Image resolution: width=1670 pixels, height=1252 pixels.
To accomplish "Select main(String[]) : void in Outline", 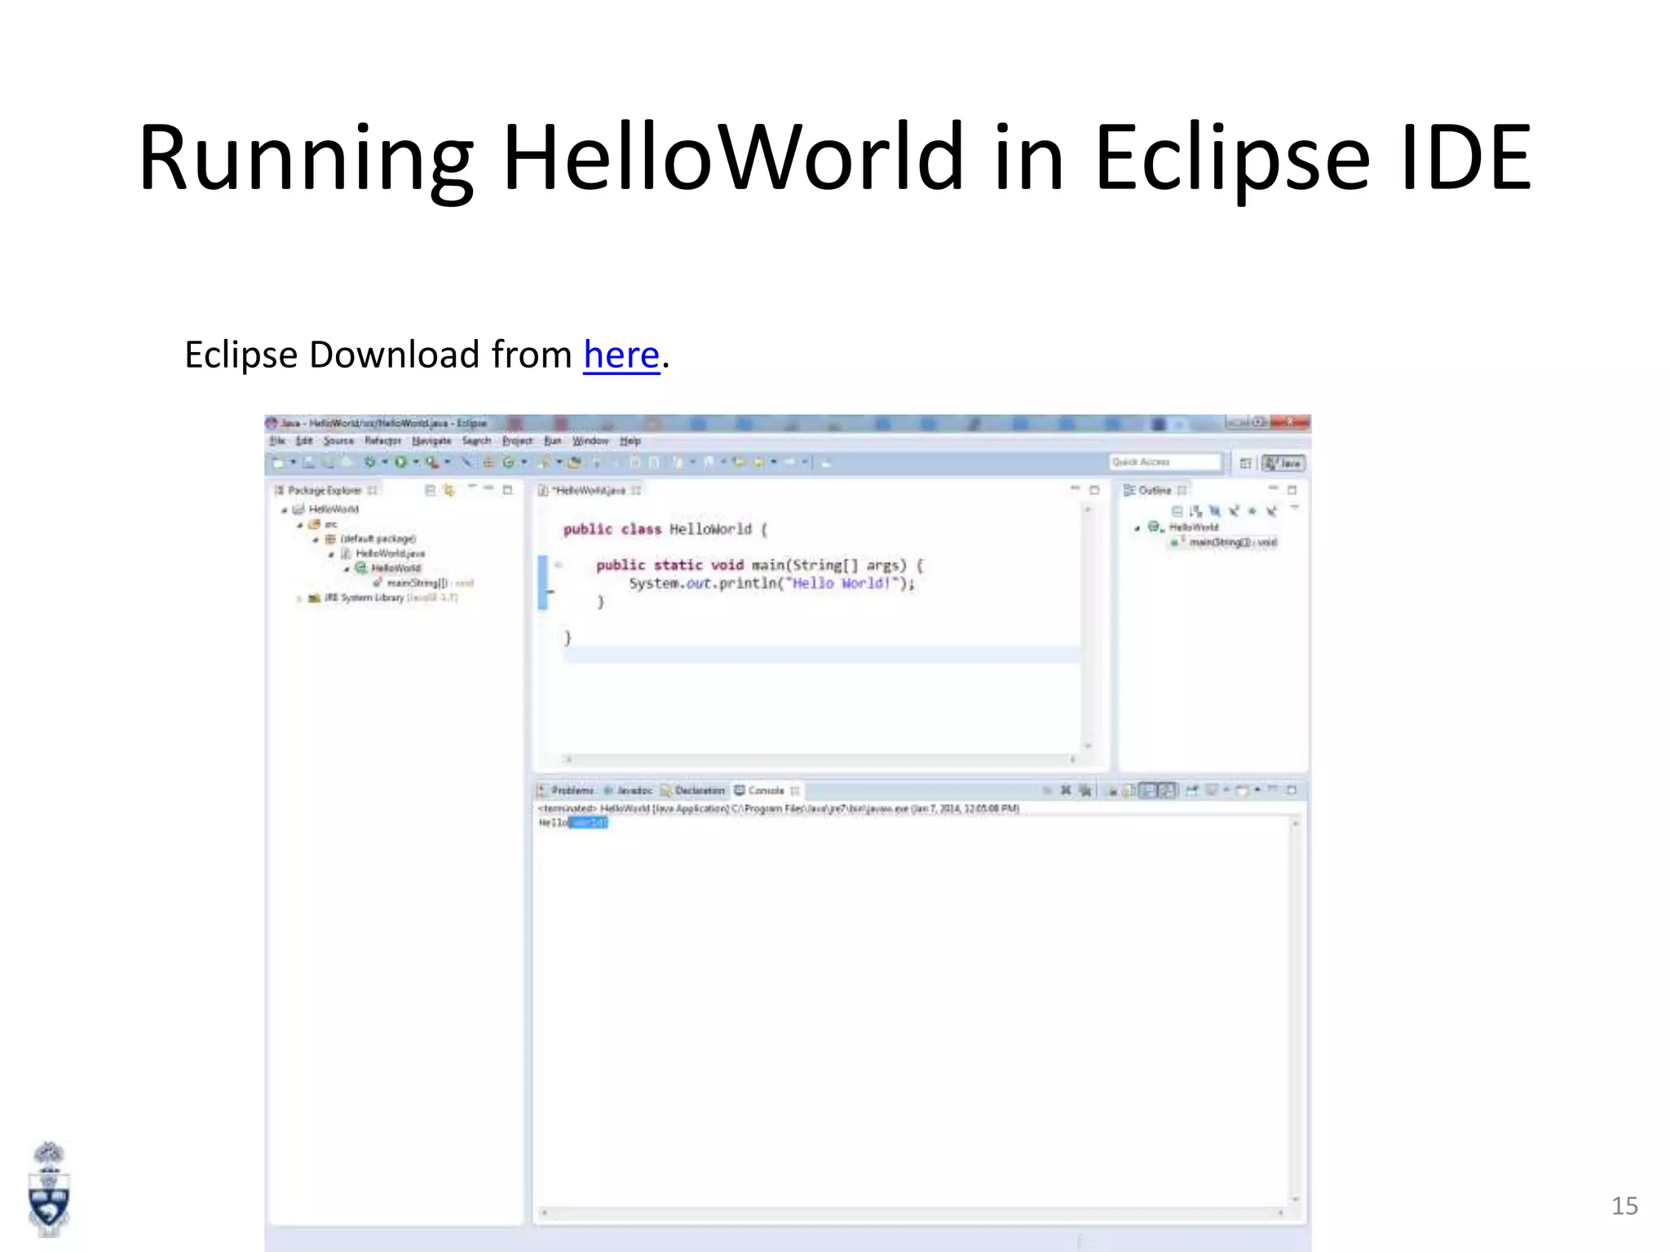I will (x=1224, y=542).
